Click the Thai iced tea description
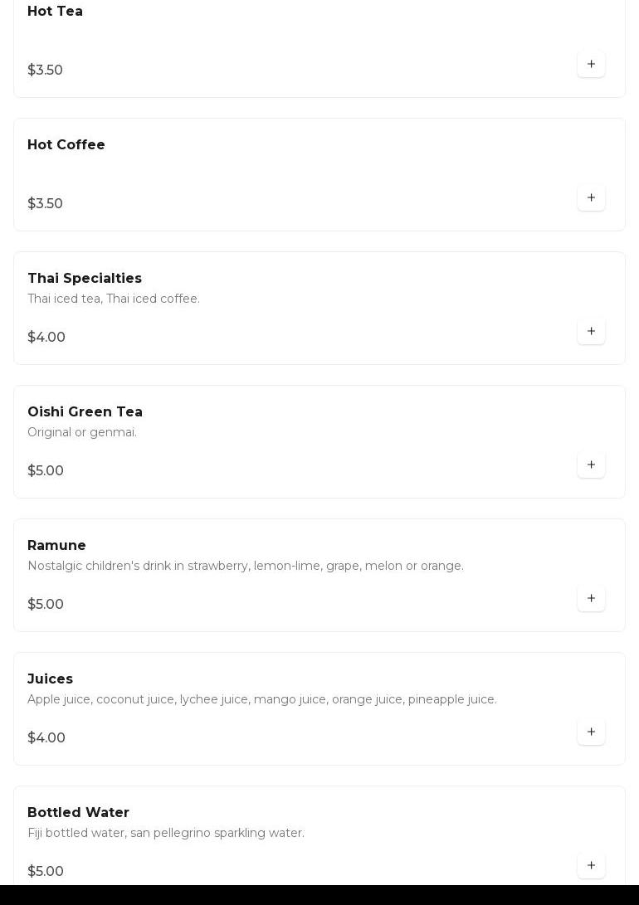 [x=114, y=299]
